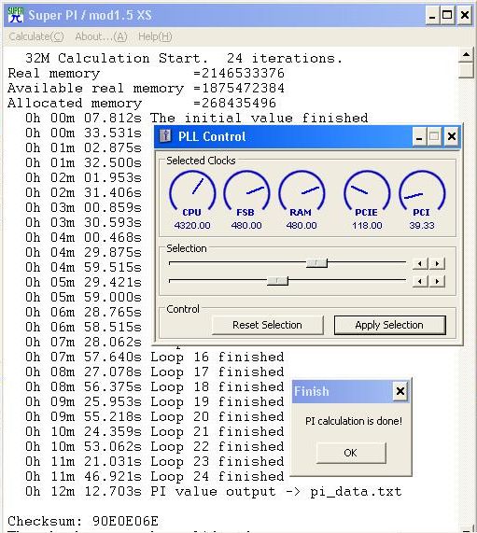
Task: Click the 'Loop 19 finished' line
Action: coord(155,401)
